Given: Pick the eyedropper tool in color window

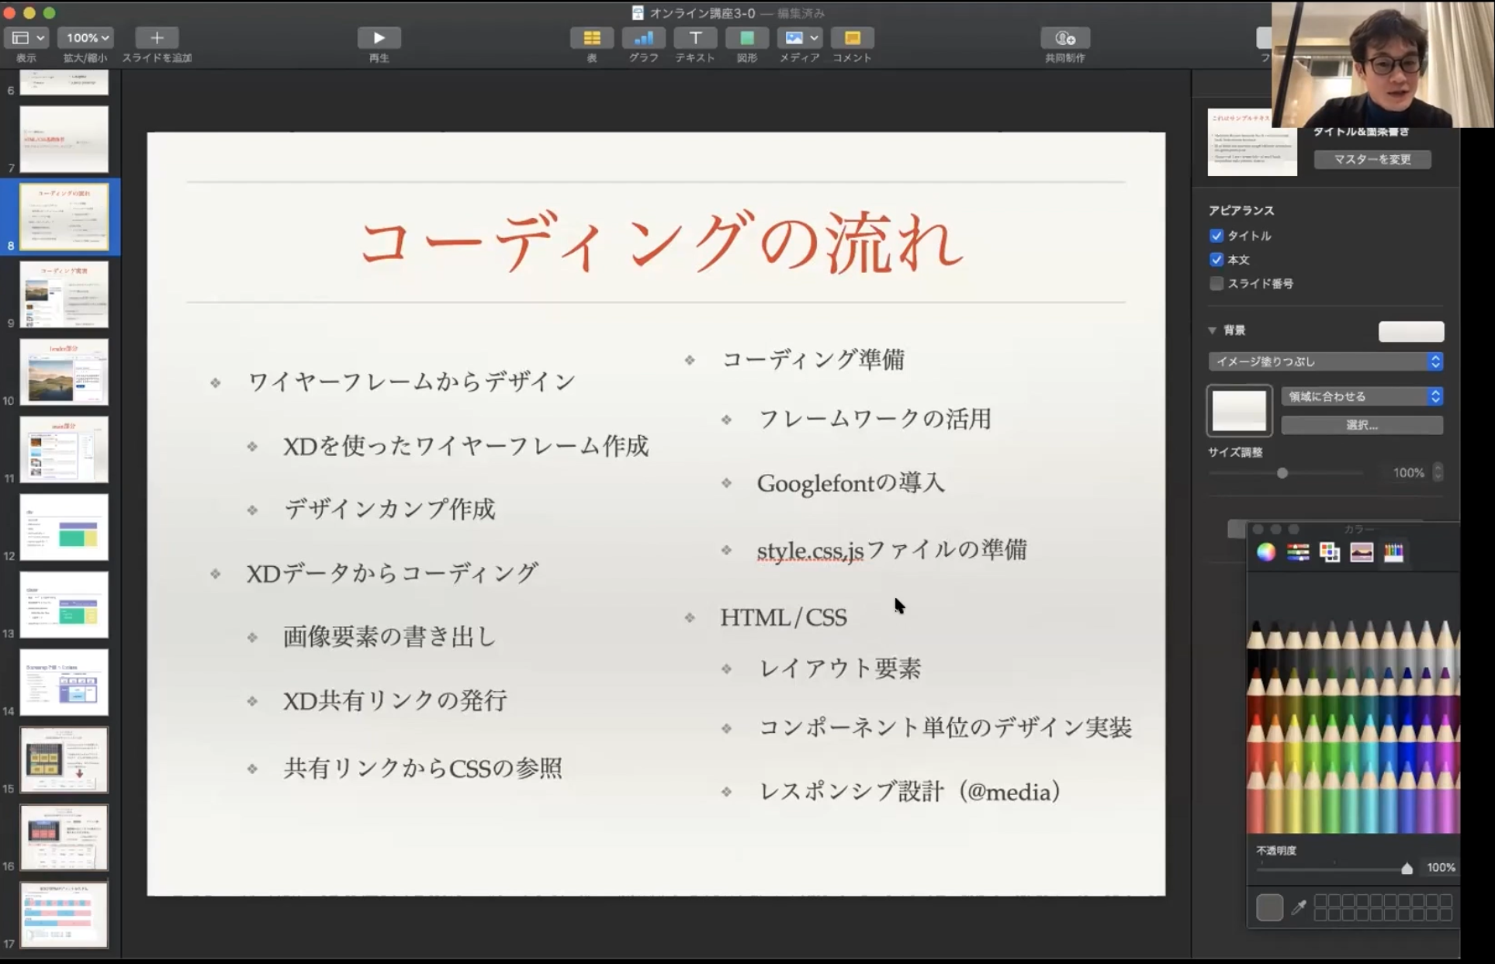Looking at the screenshot, I should click(x=1299, y=907).
